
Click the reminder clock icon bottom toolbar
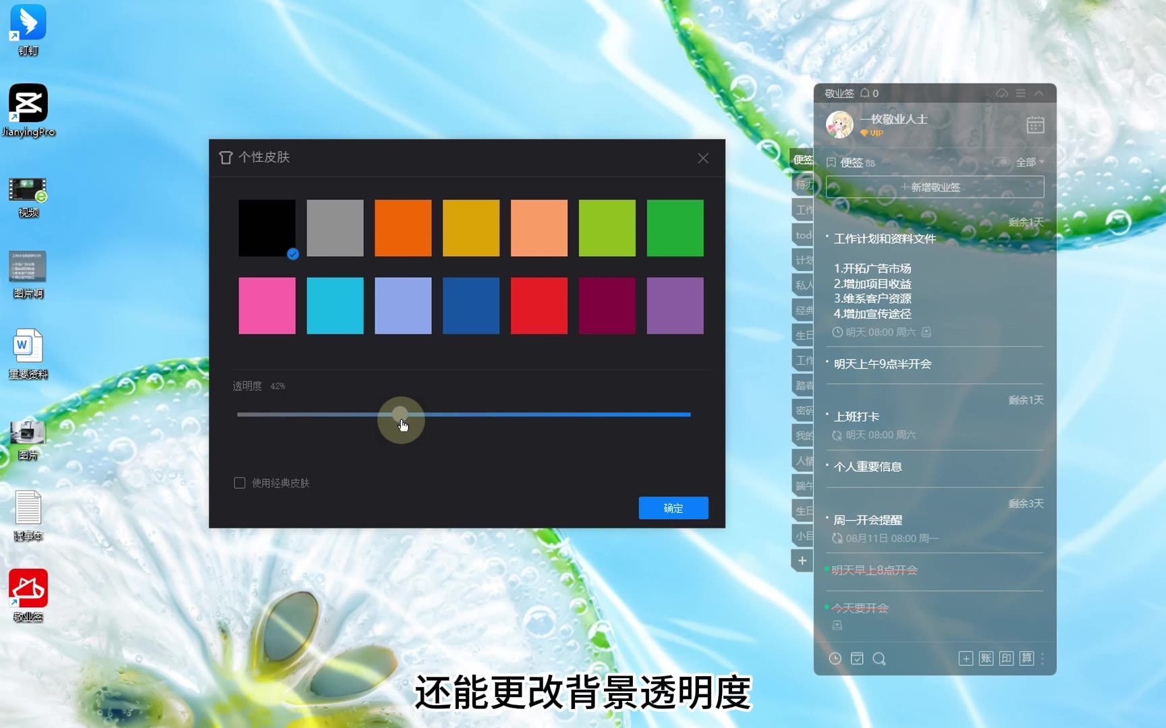[835, 659]
